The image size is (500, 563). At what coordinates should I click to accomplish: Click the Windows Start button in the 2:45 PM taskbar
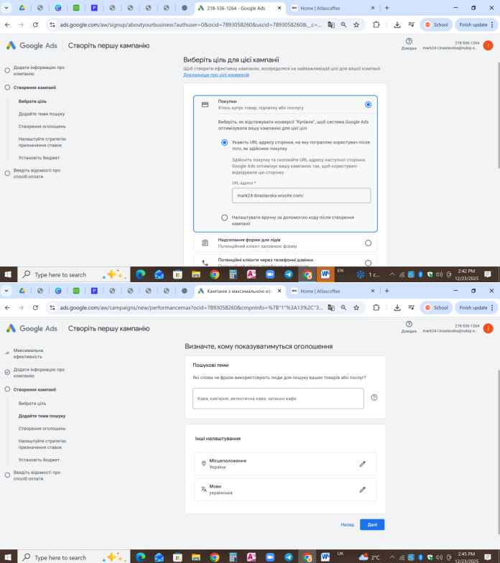(8, 557)
